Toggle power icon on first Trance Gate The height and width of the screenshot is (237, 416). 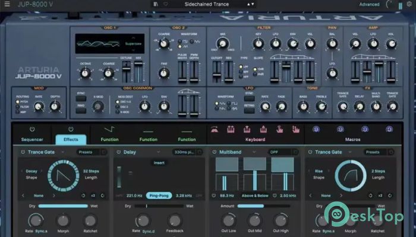(x=23, y=152)
